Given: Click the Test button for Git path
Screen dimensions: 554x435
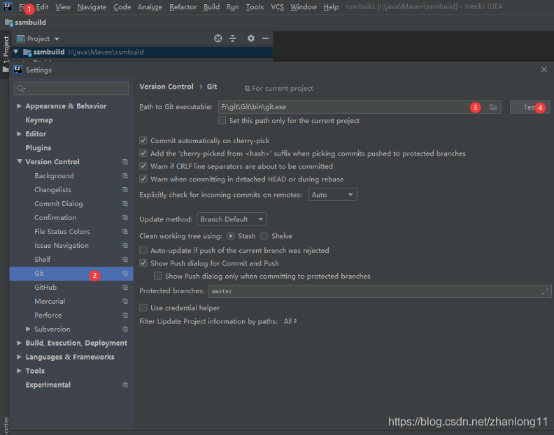Looking at the screenshot, I should tap(530, 107).
